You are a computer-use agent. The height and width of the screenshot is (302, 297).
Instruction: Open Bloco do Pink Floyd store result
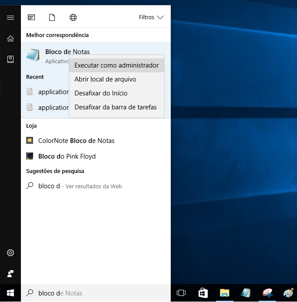pos(96,156)
